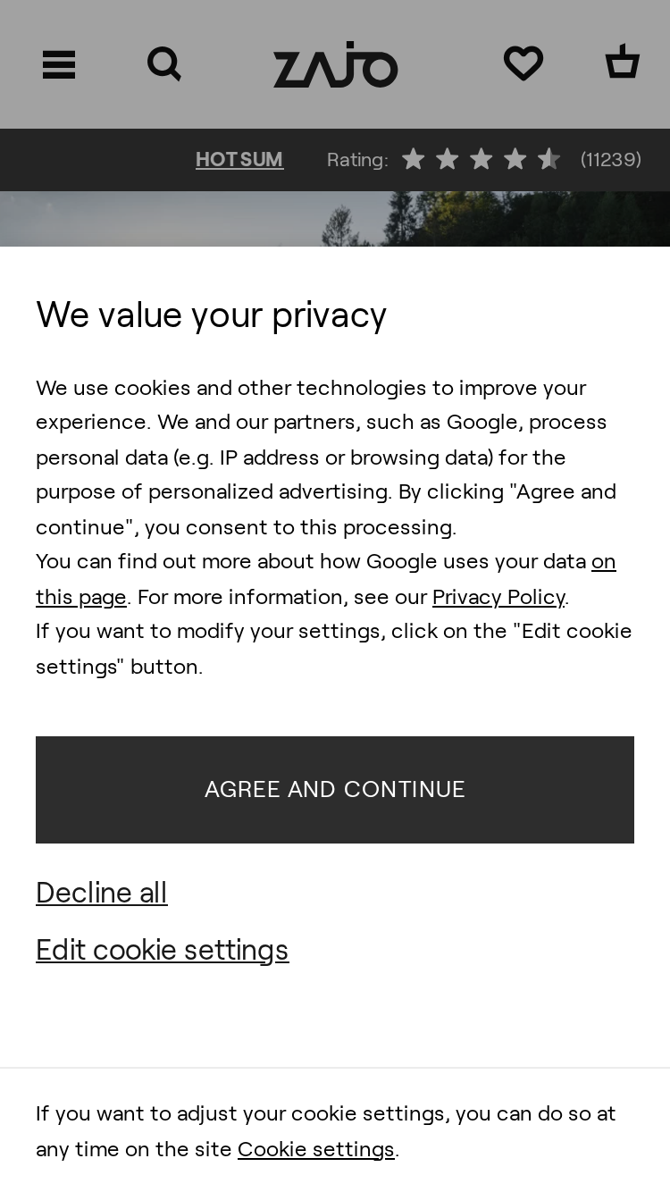This screenshot has height=1192, width=670.
Task: Click the fourth rating star
Action: click(x=515, y=159)
